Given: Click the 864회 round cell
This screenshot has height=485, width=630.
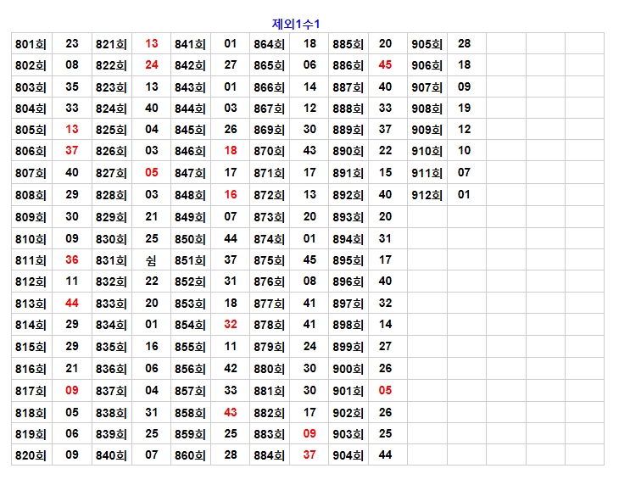Looking at the screenshot, I should point(269,44).
